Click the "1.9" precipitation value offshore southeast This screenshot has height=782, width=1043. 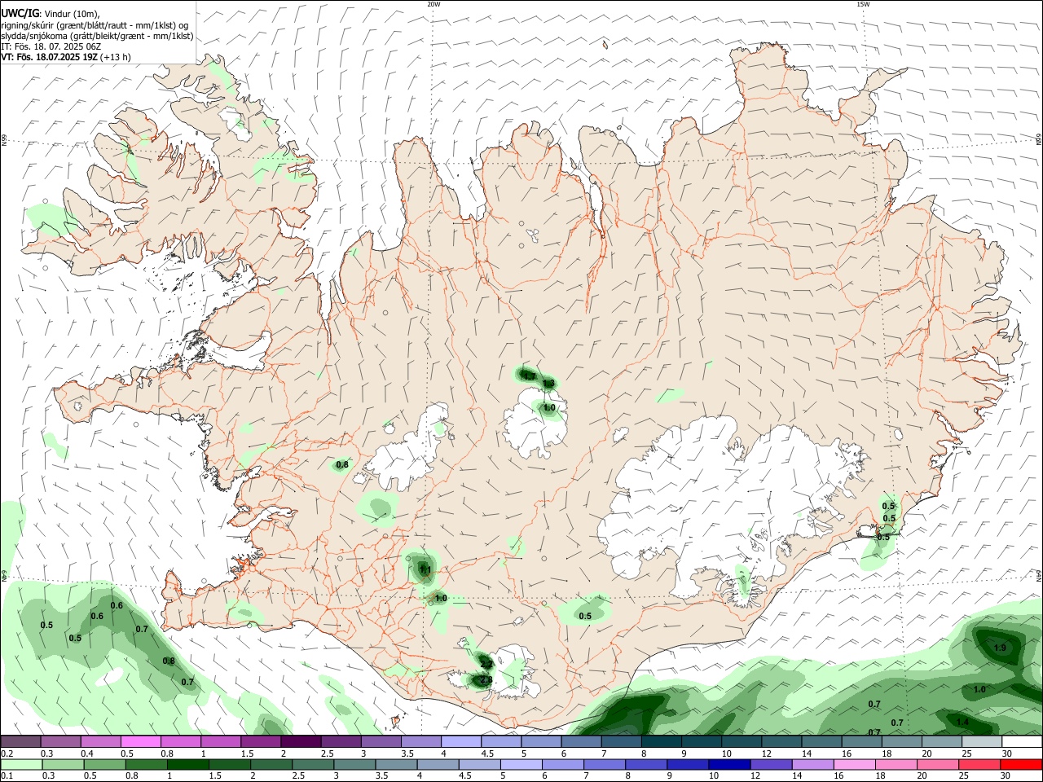pyautogui.click(x=1001, y=648)
